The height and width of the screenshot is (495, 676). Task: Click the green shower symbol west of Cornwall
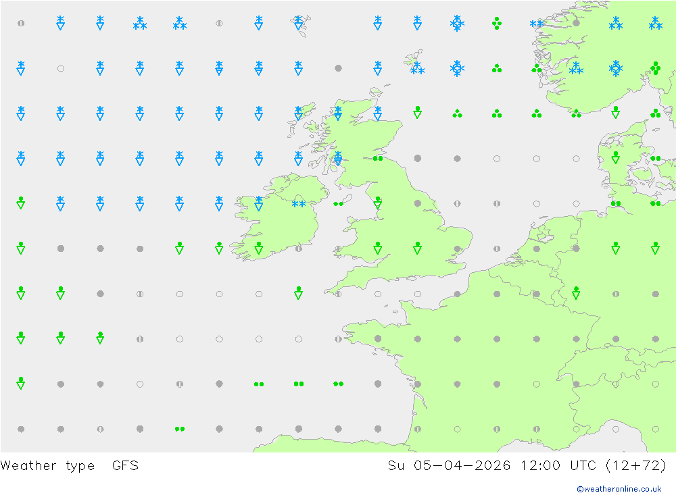pyautogui.click(x=298, y=293)
